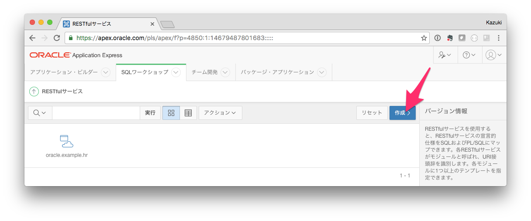This screenshot has width=531, height=221.
Task: Click the Oracle Application Express logo
Action: click(76, 55)
